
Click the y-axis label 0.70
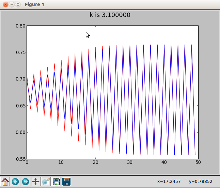click(x=20, y=79)
